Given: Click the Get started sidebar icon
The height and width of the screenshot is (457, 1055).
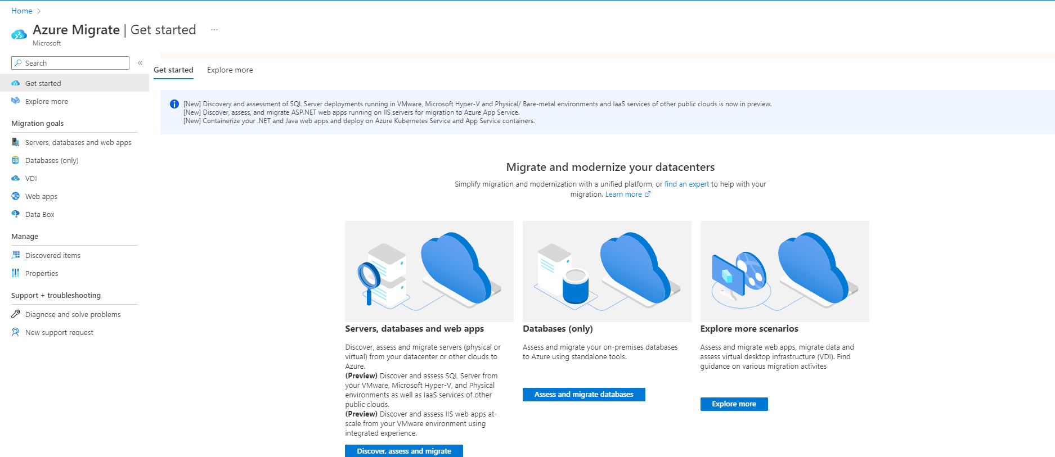Looking at the screenshot, I should pos(16,83).
